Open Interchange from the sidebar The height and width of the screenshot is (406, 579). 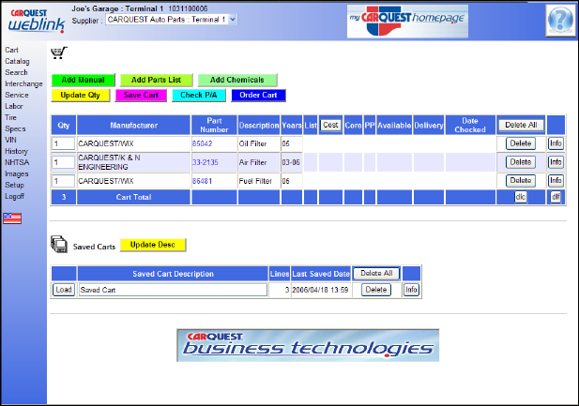pos(23,83)
